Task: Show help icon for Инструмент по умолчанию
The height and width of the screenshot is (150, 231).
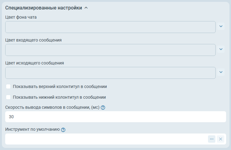Action: point(63,130)
